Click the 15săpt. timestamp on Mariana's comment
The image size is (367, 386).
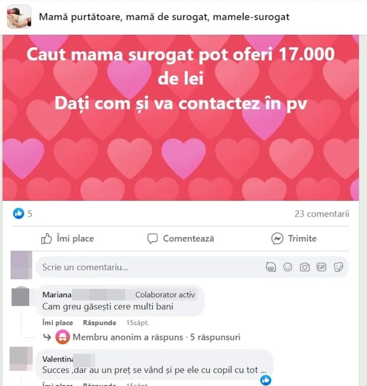[137, 323]
